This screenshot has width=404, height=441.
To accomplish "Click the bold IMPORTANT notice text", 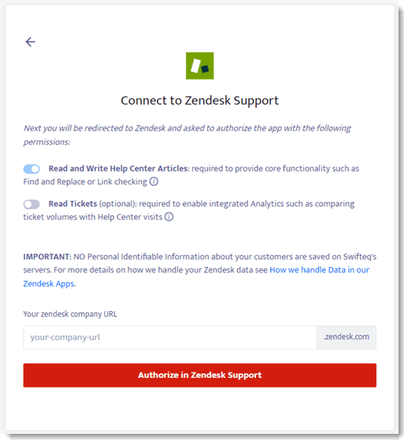I will pos(47,257).
